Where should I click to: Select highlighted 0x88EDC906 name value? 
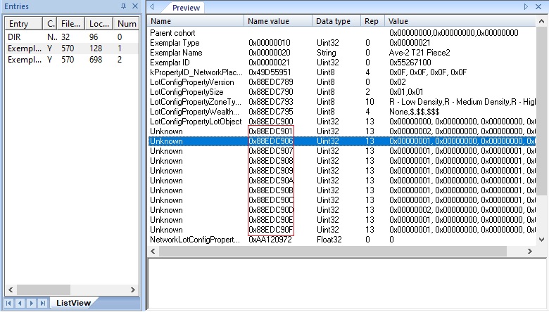pos(271,141)
